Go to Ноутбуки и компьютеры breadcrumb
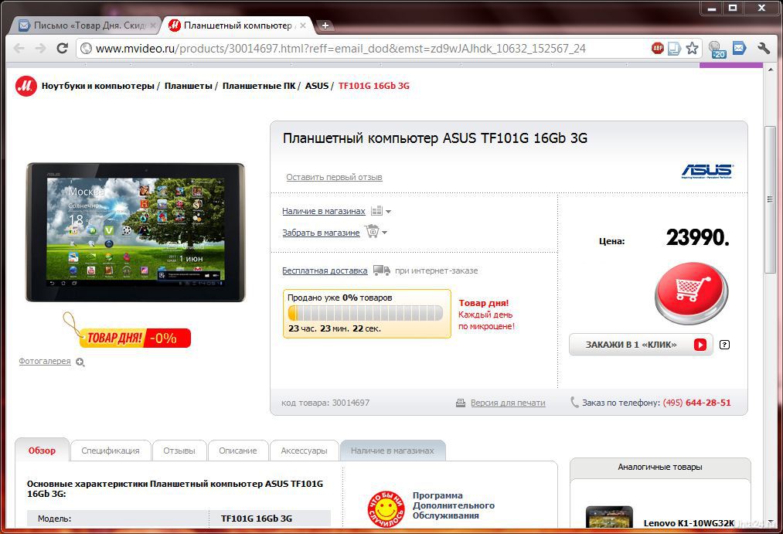Viewport: 783px width, 534px height. coord(98,86)
